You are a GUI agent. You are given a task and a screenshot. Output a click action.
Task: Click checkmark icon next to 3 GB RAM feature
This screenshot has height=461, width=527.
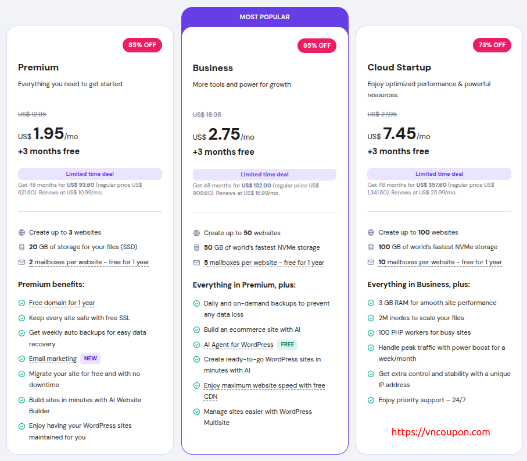click(371, 303)
